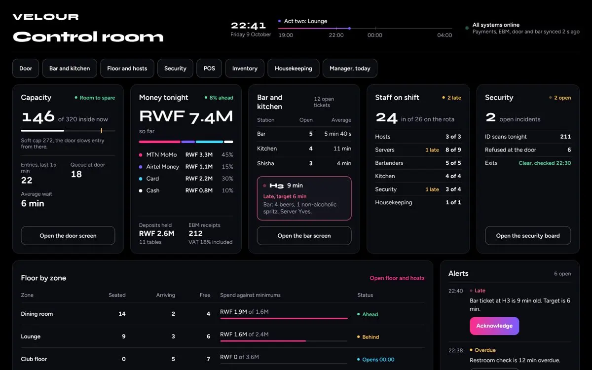The height and width of the screenshot is (370, 592).
Task: Open the Door tab
Action: (x=26, y=69)
